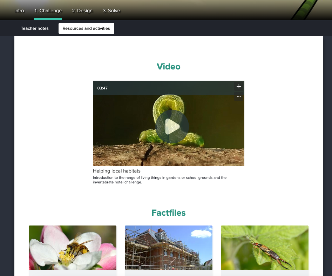Switch to the Intro tab
This screenshot has height=276, width=332.
(19, 11)
